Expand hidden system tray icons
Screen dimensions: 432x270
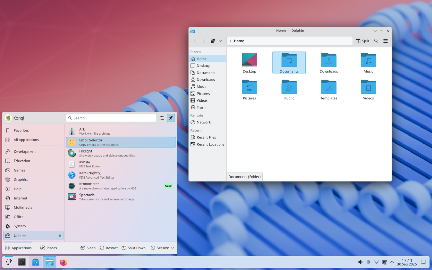(x=392, y=262)
